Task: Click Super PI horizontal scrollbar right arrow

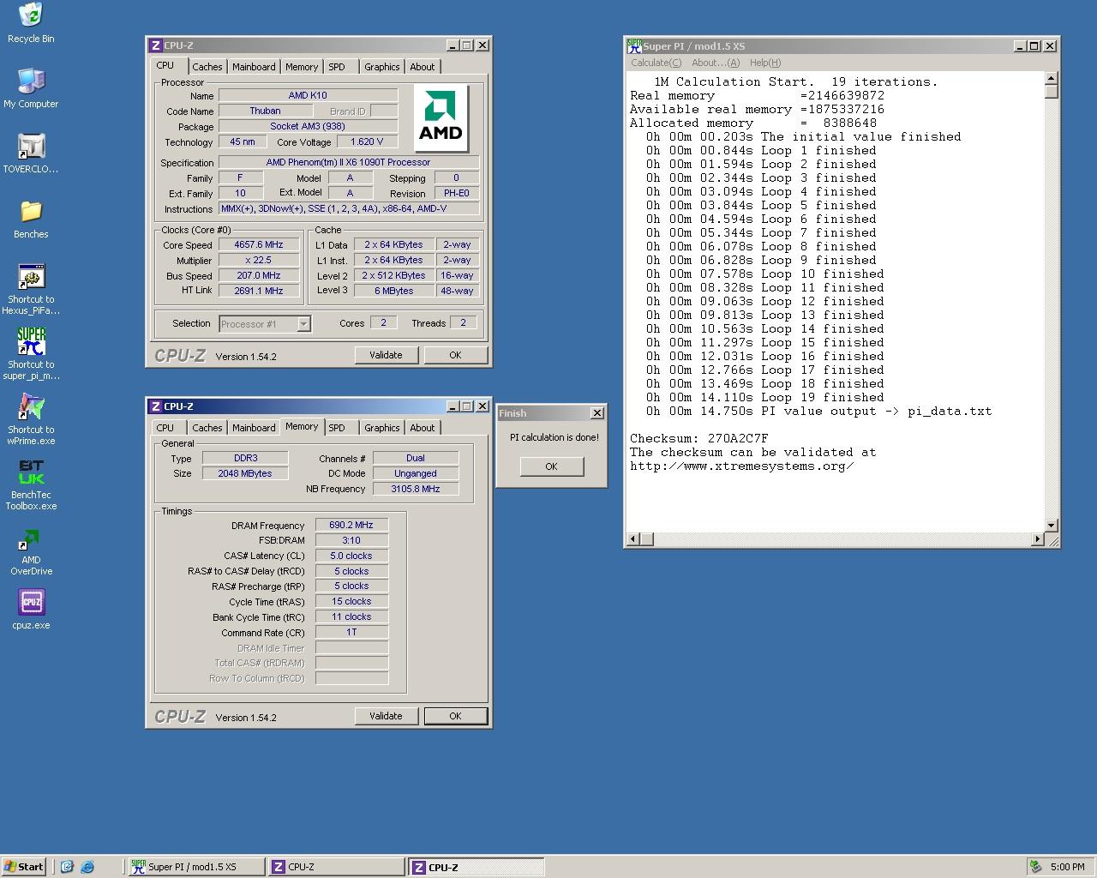Action: tap(1038, 539)
